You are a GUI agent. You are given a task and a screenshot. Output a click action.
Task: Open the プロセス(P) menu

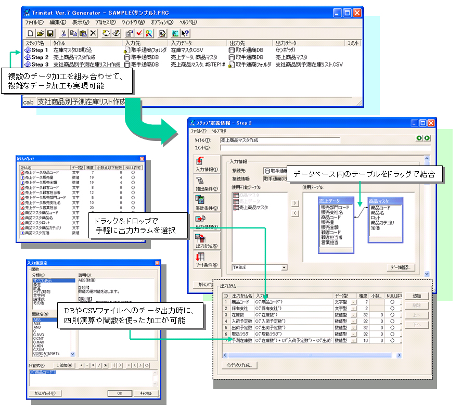(105, 22)
